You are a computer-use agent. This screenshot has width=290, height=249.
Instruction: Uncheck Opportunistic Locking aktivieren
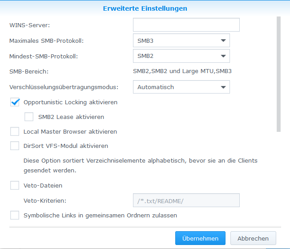[15, 102]
